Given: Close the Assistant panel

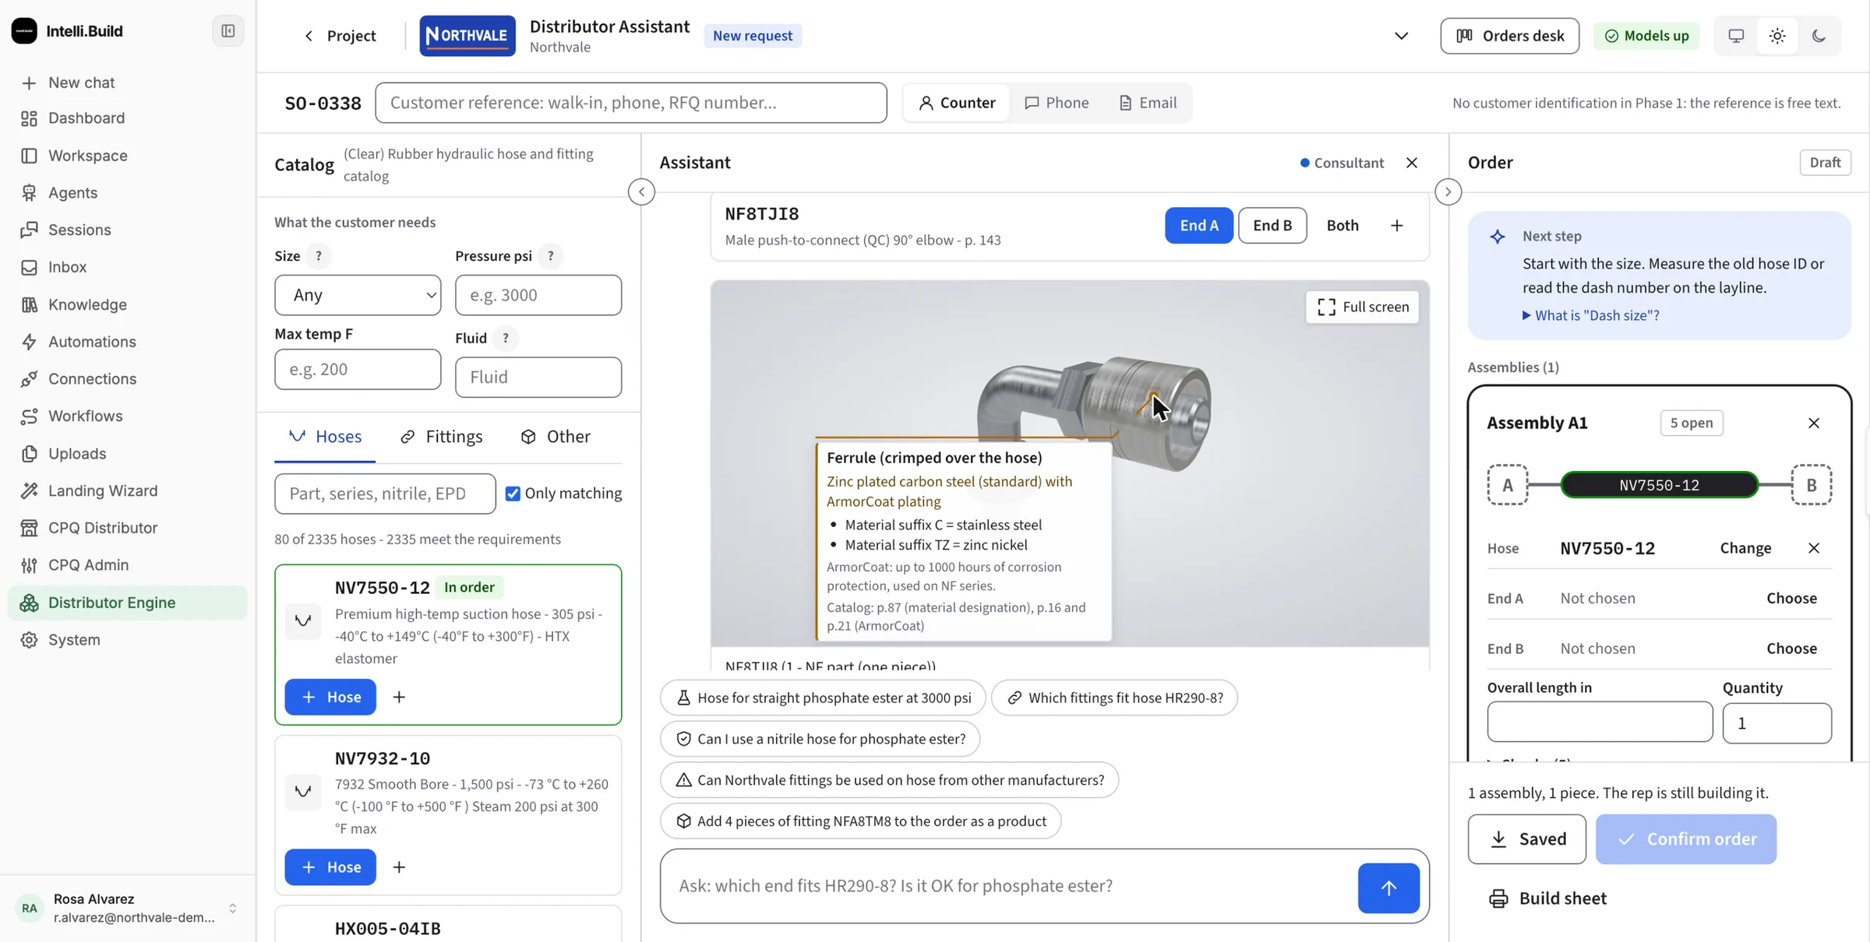Looking at the screenshot, I should click(1412, 163).
